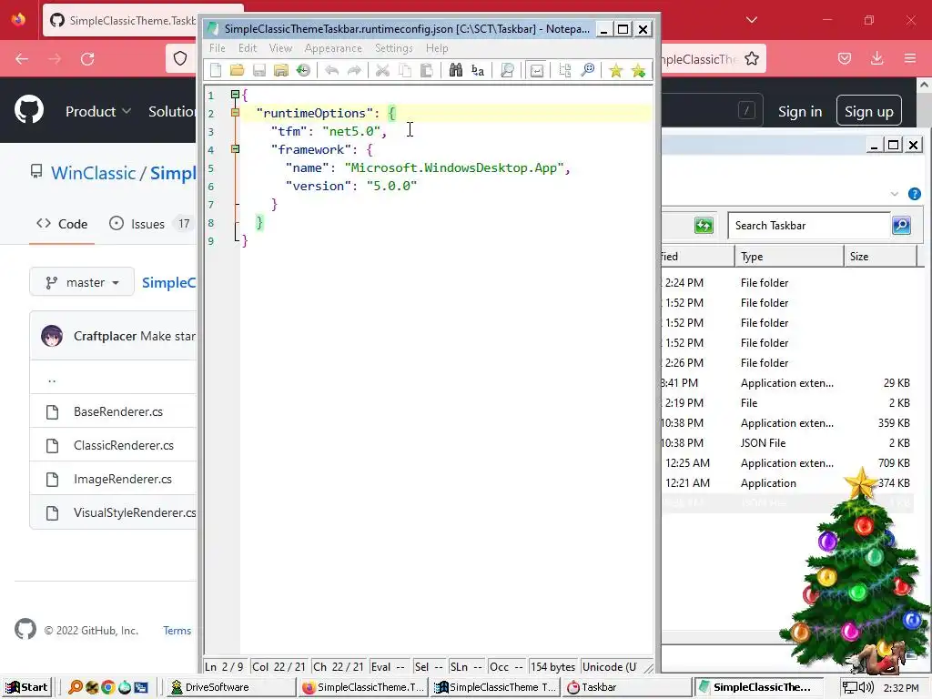The image size is (932, 699).
Task: Open the File menu in Notepad
Action: (x=218, y=48)
